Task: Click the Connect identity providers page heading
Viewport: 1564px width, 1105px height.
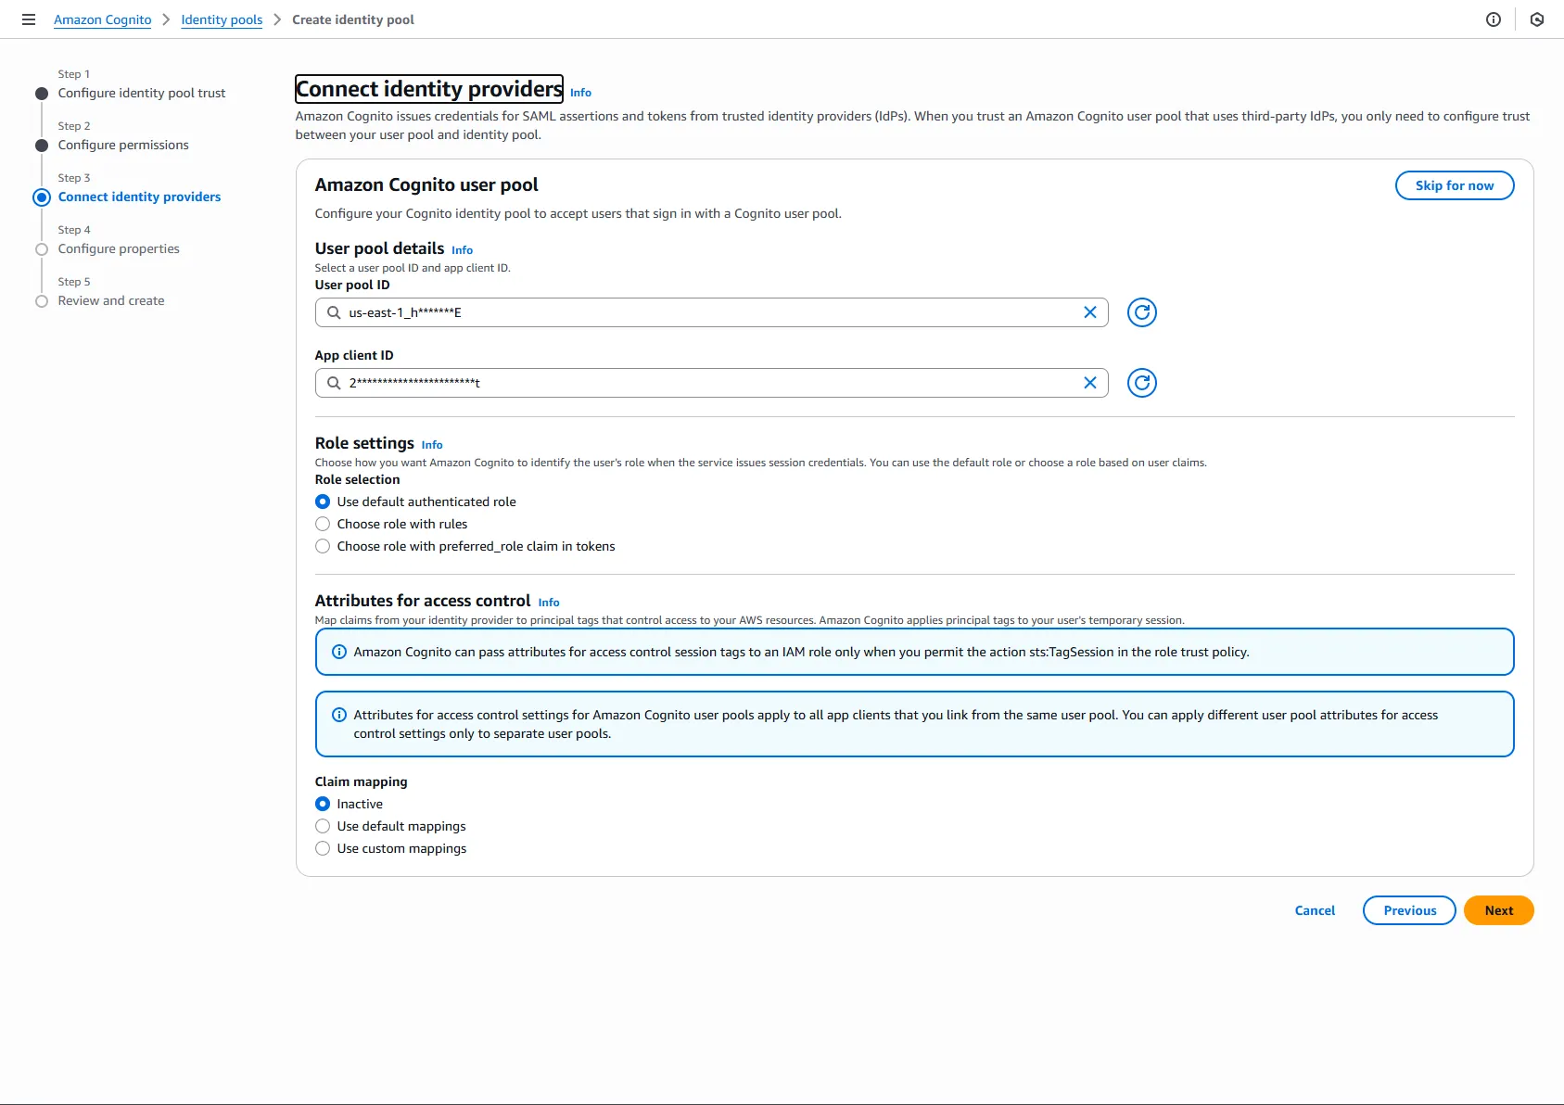Action: click(x=429, y=89)
